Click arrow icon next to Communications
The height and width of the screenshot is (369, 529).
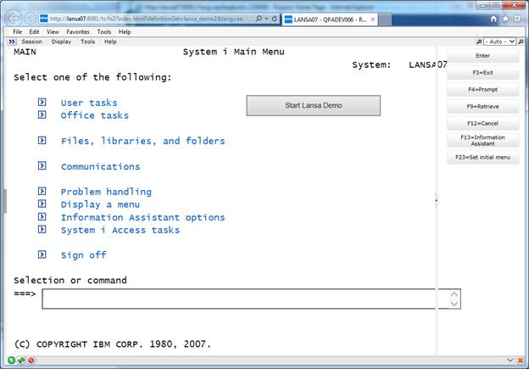point(42,166)
